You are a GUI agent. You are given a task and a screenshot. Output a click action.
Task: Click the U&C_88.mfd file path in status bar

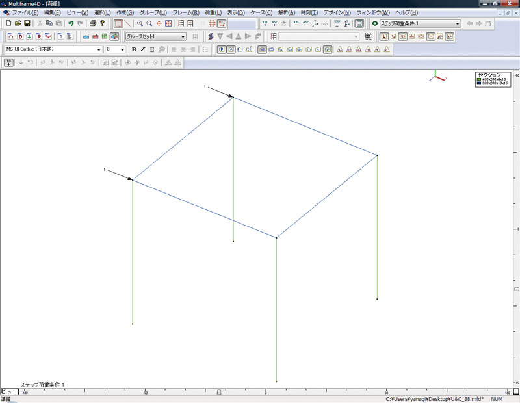pos(434,399)
